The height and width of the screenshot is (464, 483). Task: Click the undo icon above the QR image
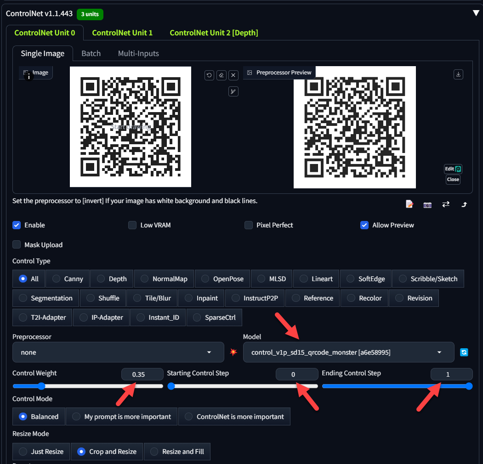[209, 75]
